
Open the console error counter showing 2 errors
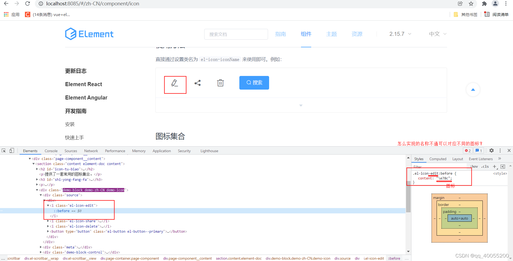point(468,151)
